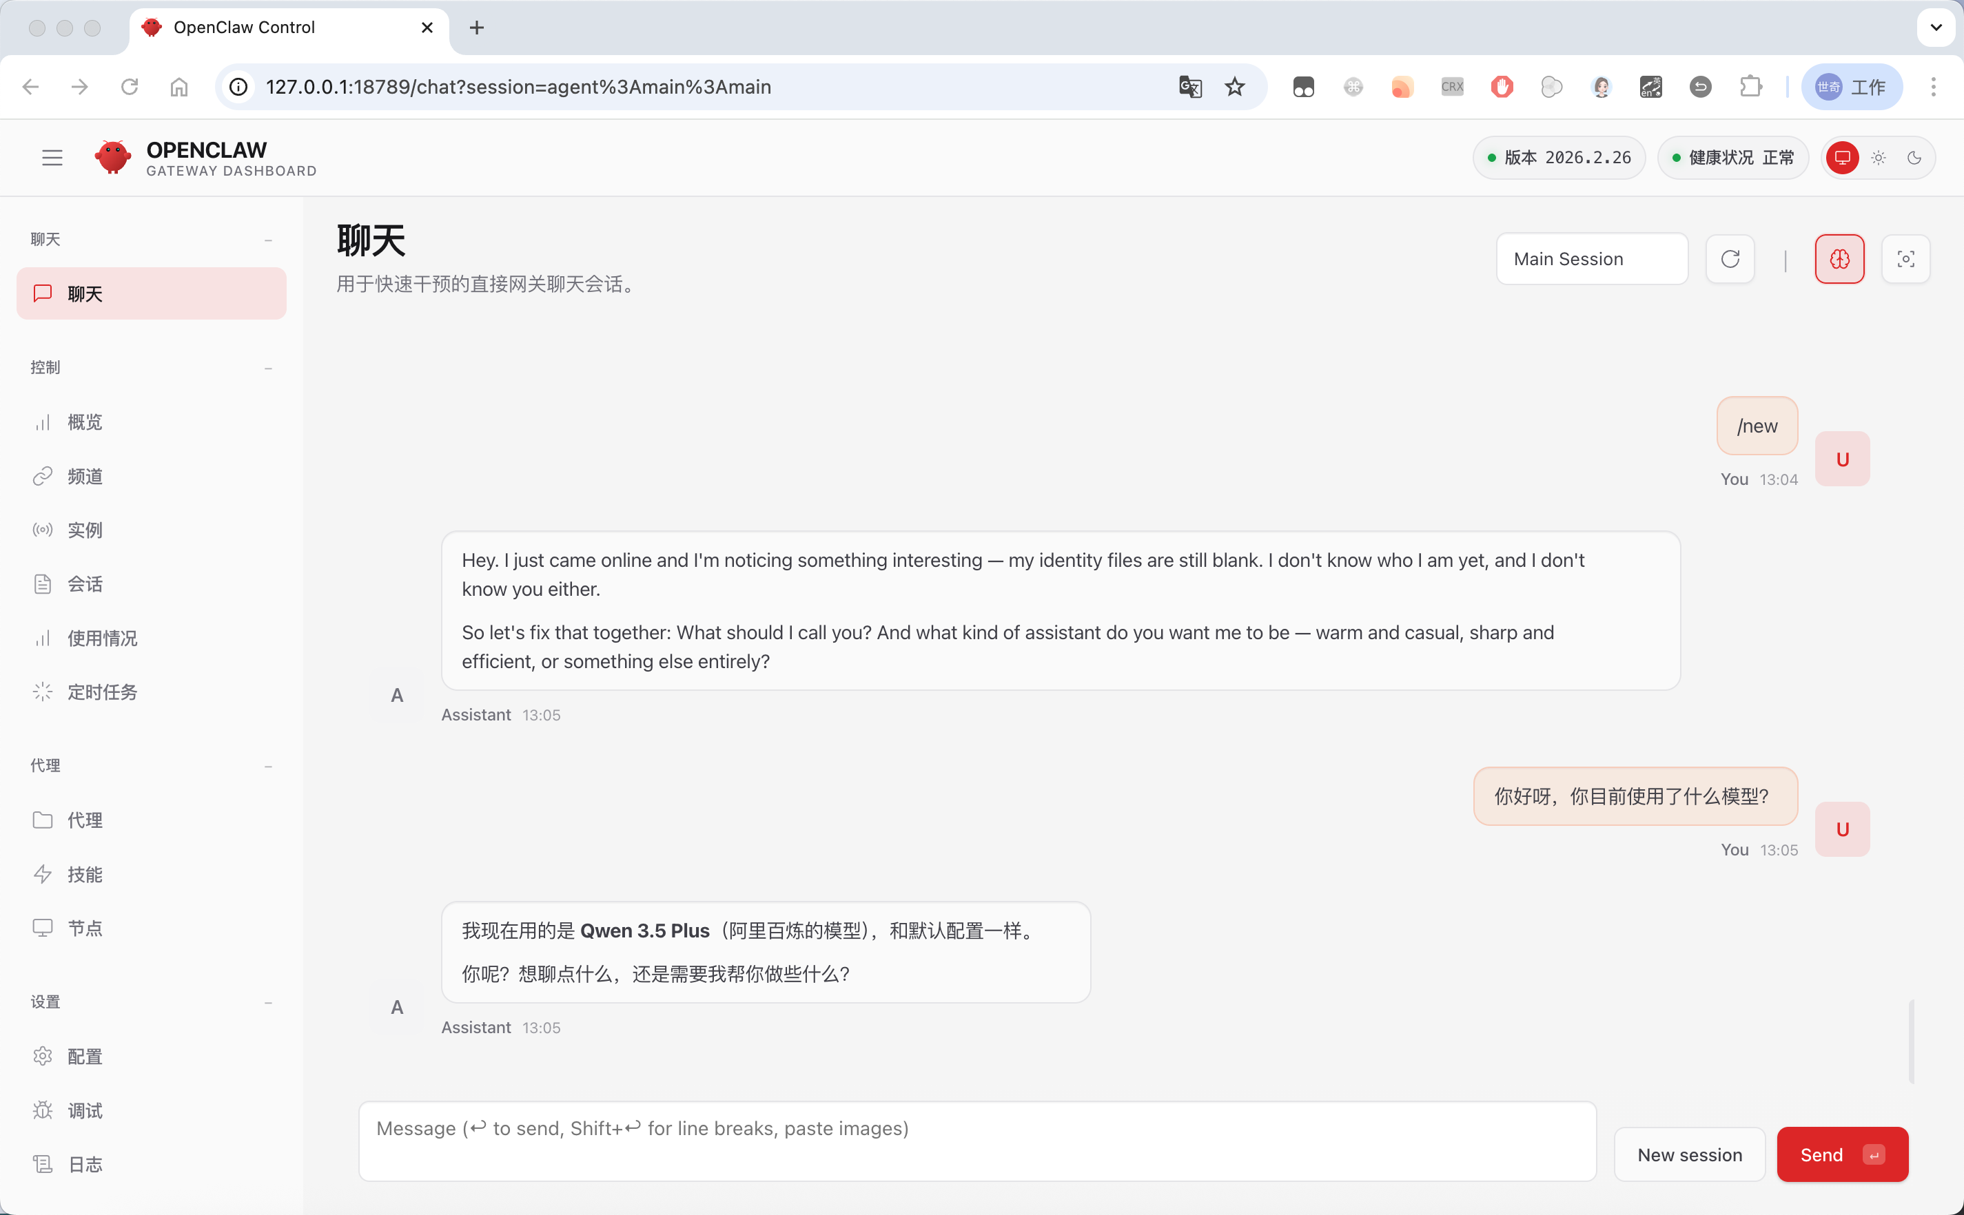Click the focus viewfinder icon near session controls

pos(1905,259)
